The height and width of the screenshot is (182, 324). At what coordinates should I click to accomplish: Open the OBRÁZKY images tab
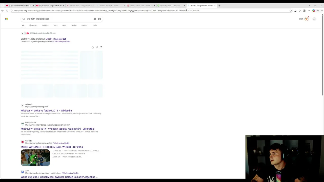click(45, 26)
